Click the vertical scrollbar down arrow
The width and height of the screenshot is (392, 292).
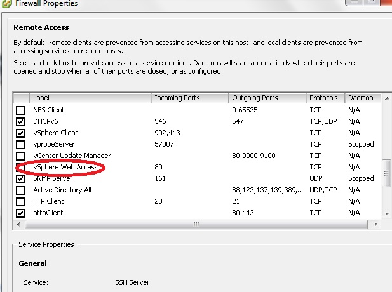click(x=385, y=215)
